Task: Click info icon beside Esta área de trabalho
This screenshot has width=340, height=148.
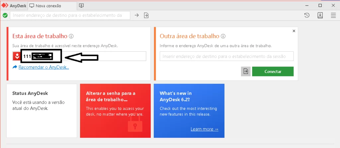Action: click(71, 36)
